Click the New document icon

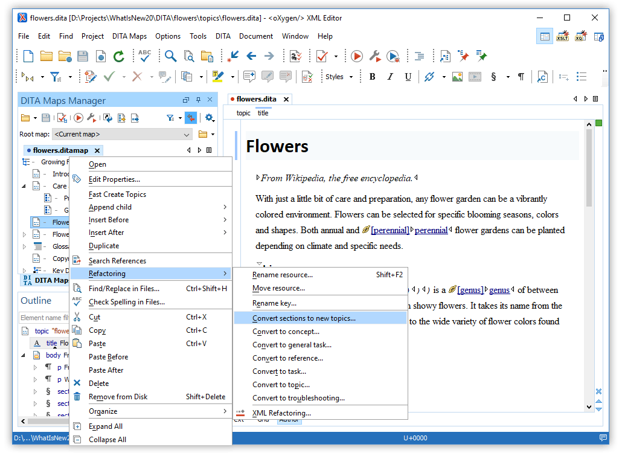28,56
